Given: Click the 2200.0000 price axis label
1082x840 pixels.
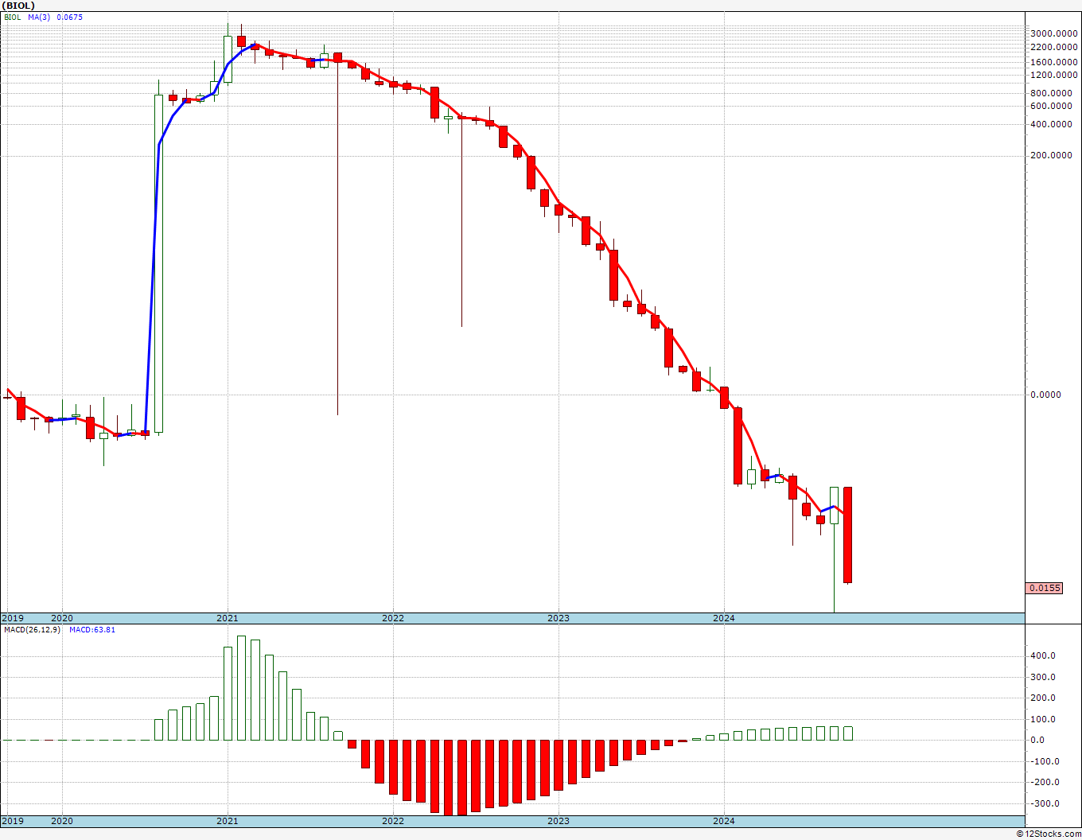Looking at the screenshot, I should click(x=1053, y=48).
